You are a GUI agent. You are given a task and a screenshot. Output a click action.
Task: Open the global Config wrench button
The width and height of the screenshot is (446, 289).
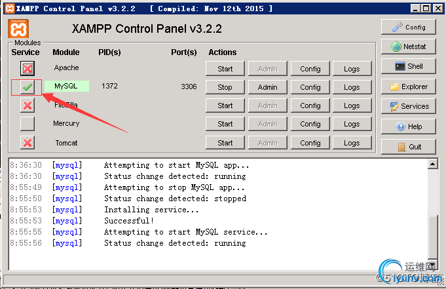(x=409, y=27)
